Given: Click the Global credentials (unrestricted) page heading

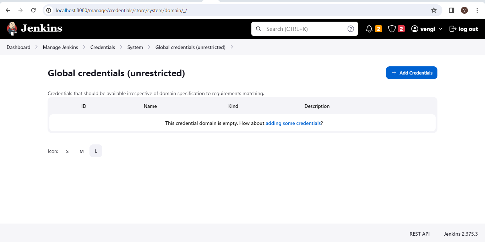Looking at the screenshot, I should 116,73.
